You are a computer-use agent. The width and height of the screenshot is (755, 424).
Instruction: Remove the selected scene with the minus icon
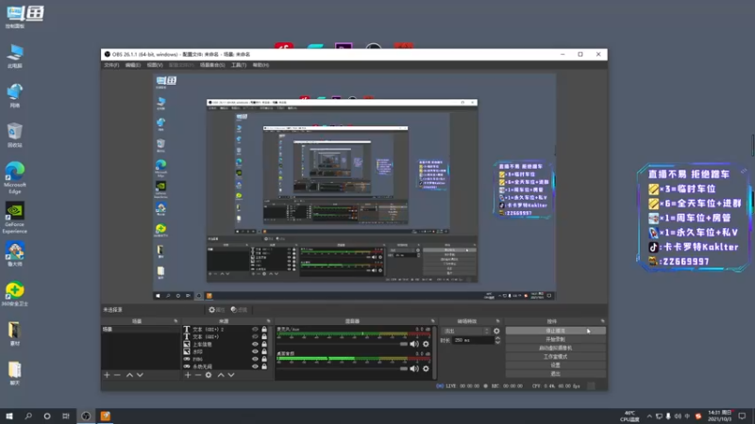[117, 375]
